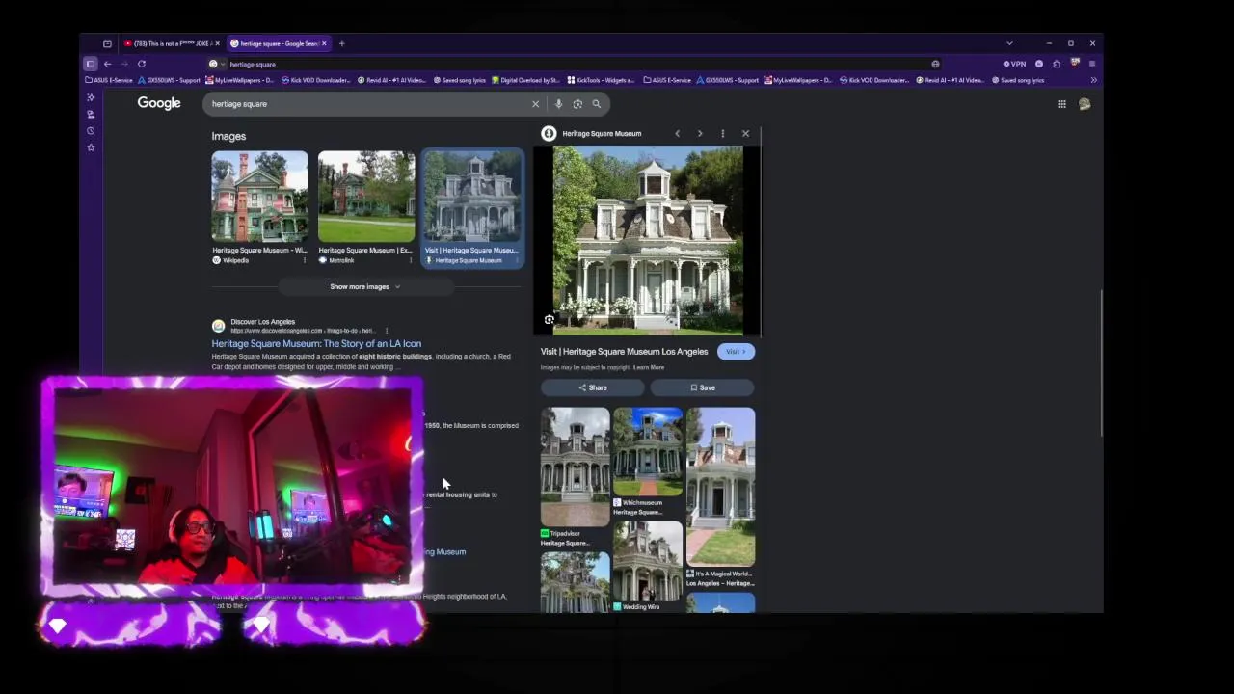Open the It's A Magical World related image
Screen dimensions: 1234x694
coord(721,487)
